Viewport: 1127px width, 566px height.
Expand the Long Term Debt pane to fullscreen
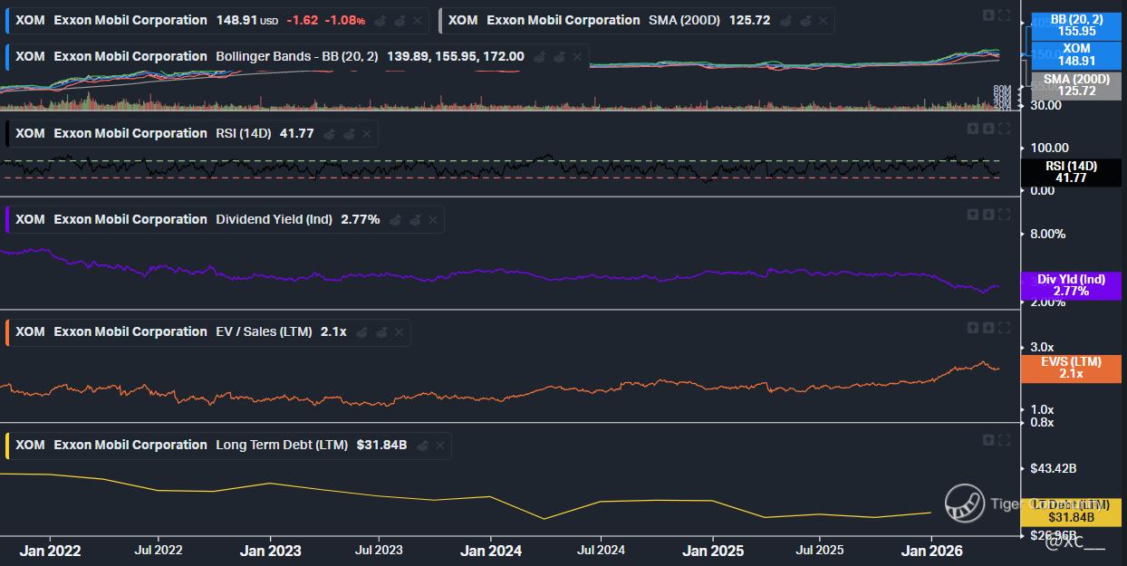[1004, 440]
